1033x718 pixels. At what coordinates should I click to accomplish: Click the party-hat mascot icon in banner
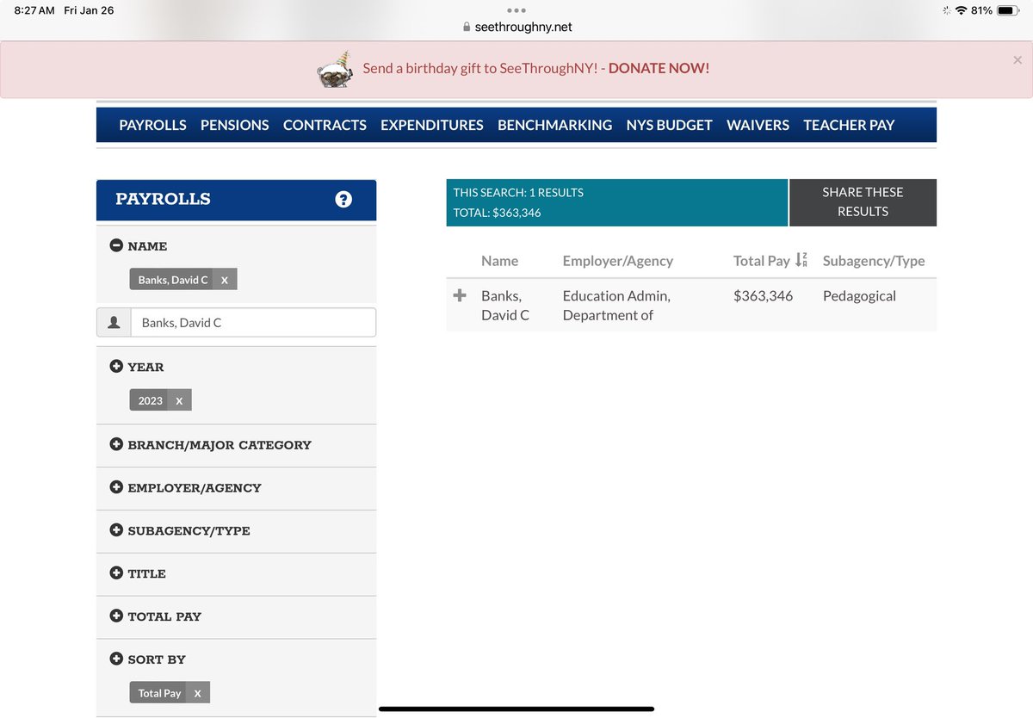coord(336,69)
